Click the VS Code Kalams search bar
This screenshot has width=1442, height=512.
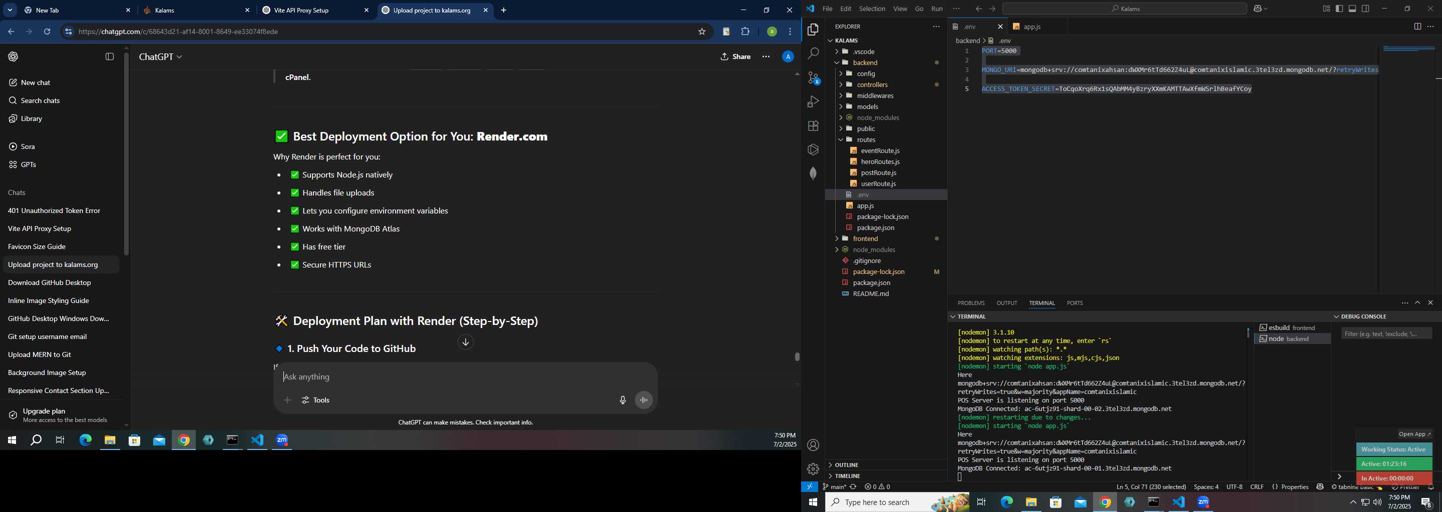(1124, 8)
